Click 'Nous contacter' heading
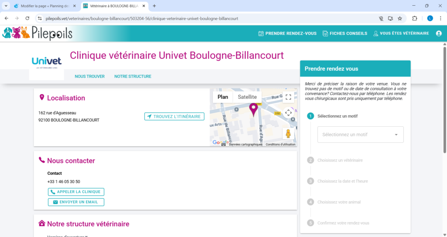 pyautogui.click(x=71, y=161)
